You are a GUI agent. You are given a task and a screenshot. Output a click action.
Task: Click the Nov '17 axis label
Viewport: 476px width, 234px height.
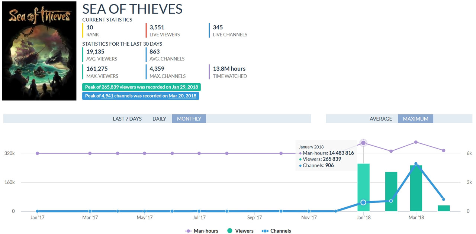(x=309, y=218)
